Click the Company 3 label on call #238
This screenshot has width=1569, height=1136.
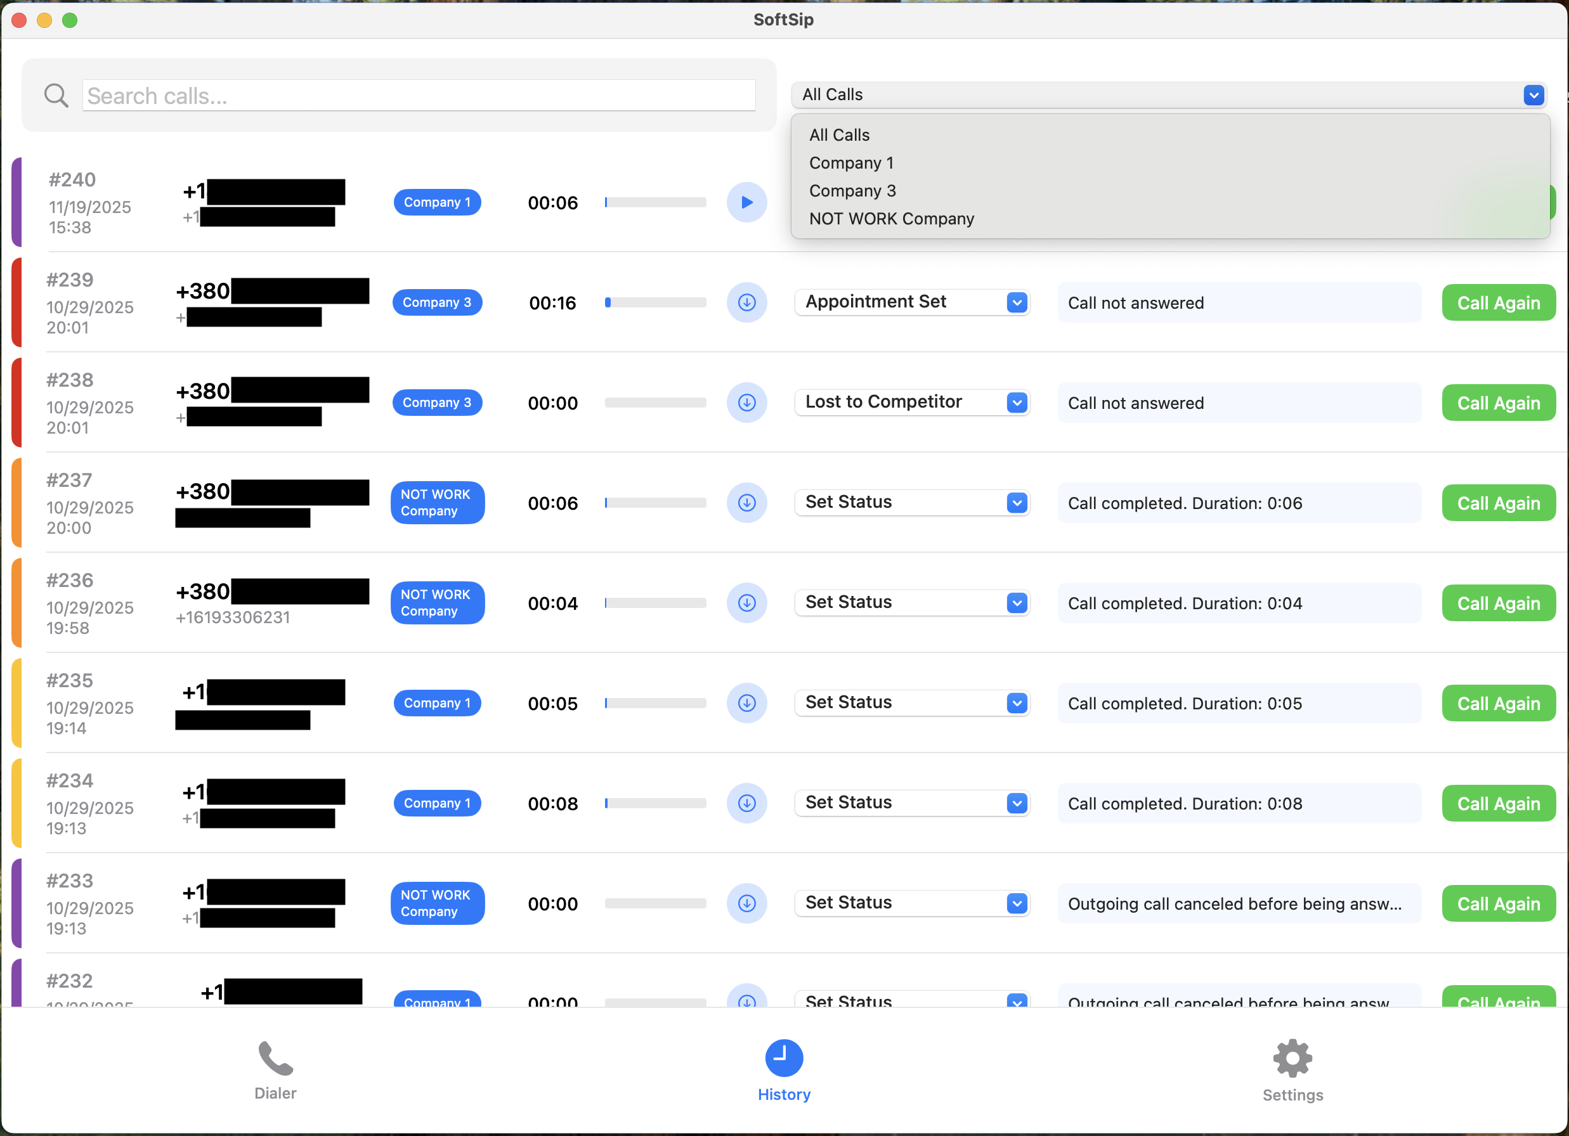pos(437,402)
